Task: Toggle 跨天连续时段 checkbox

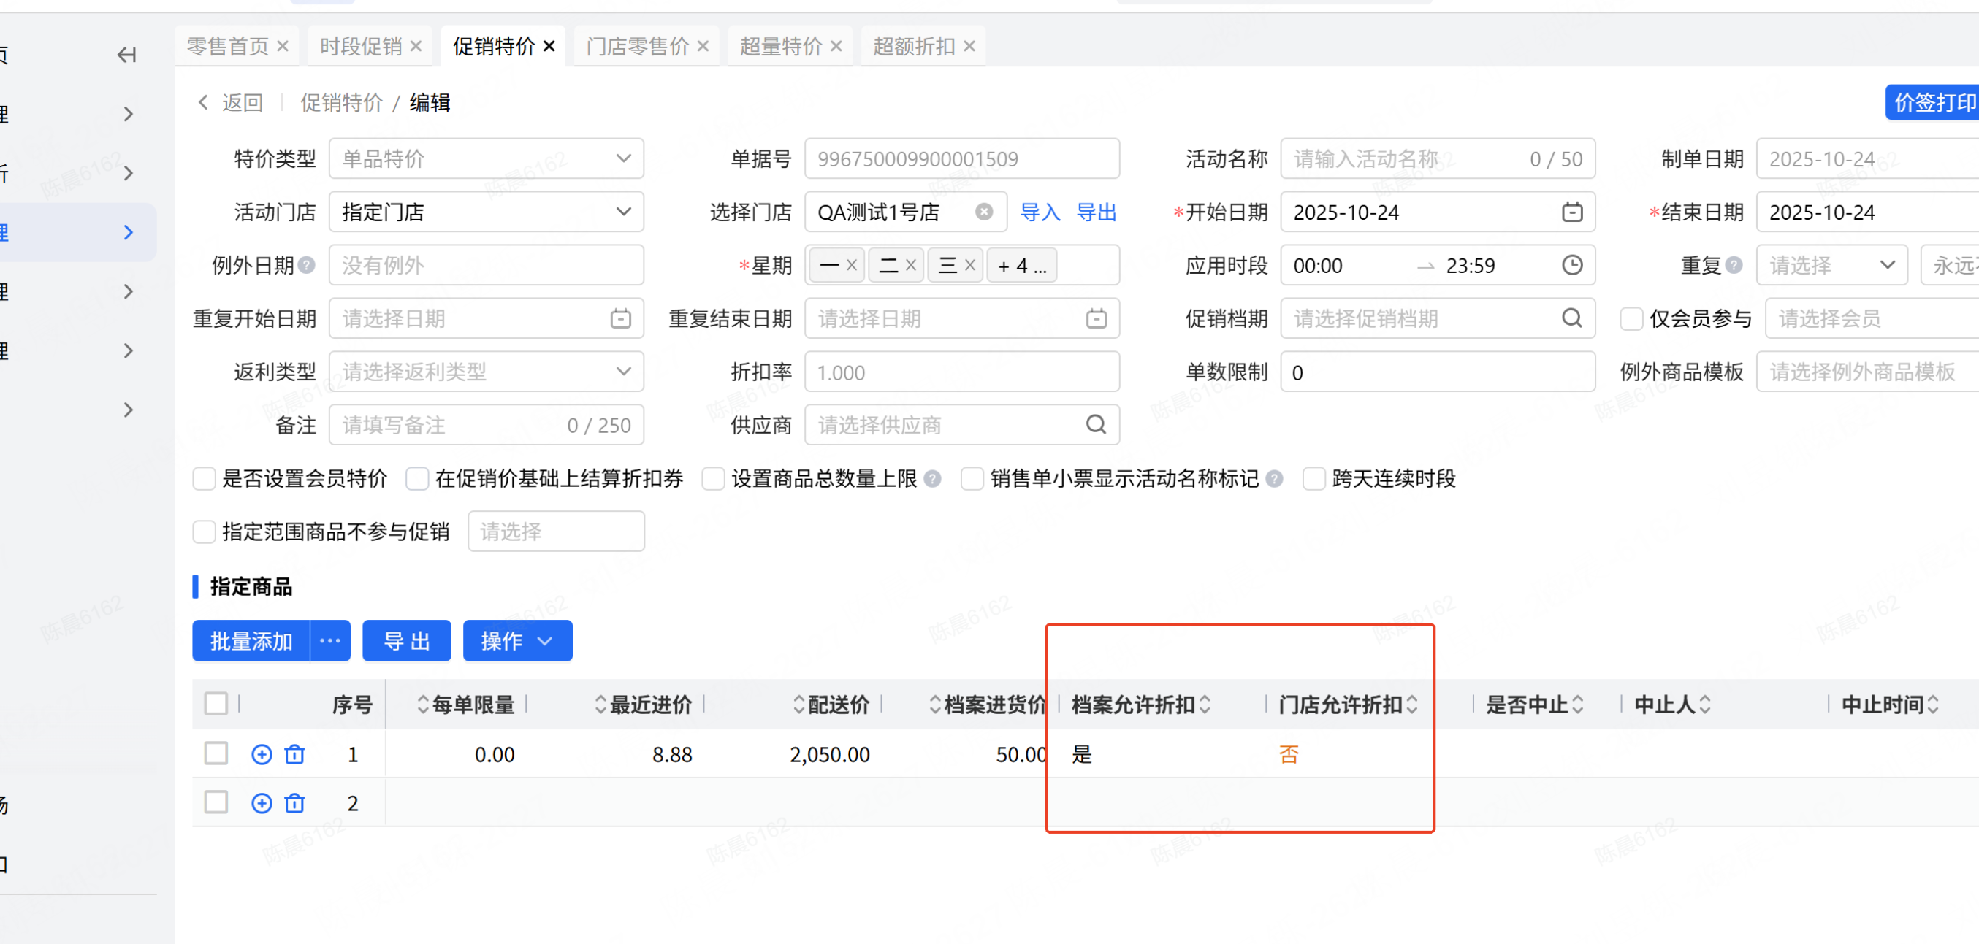Action: point(1313,479)
